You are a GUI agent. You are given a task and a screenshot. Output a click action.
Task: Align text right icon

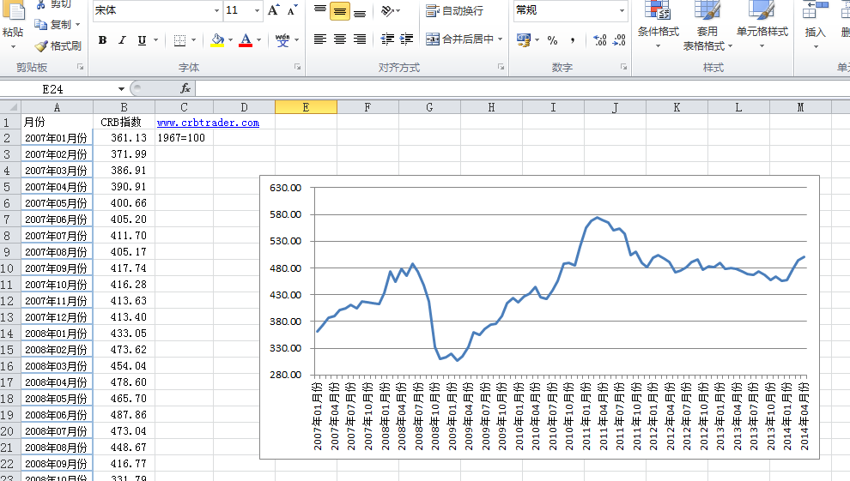tap(360, 39)
